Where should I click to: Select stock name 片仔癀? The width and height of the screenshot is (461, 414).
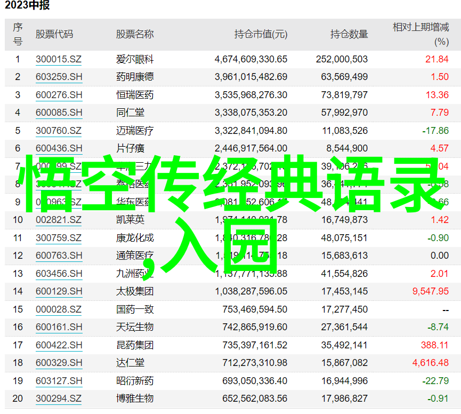coord(130,148)
